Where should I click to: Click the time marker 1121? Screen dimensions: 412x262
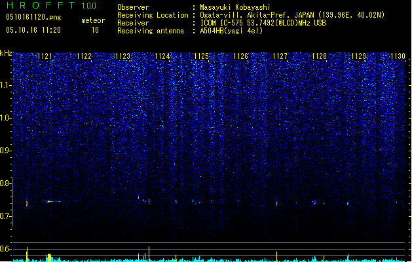point(45,56)
